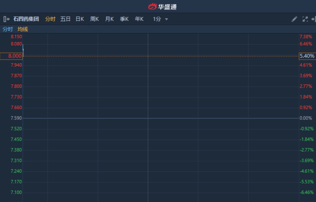This screenshot has width=316, height=202.
Task: Open the 1分 interval dropdown
Action: pyautogui.click(x=161, y=19)
